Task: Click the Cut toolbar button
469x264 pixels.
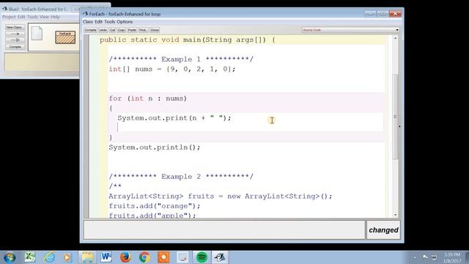Action: click(x=112, y=30)
